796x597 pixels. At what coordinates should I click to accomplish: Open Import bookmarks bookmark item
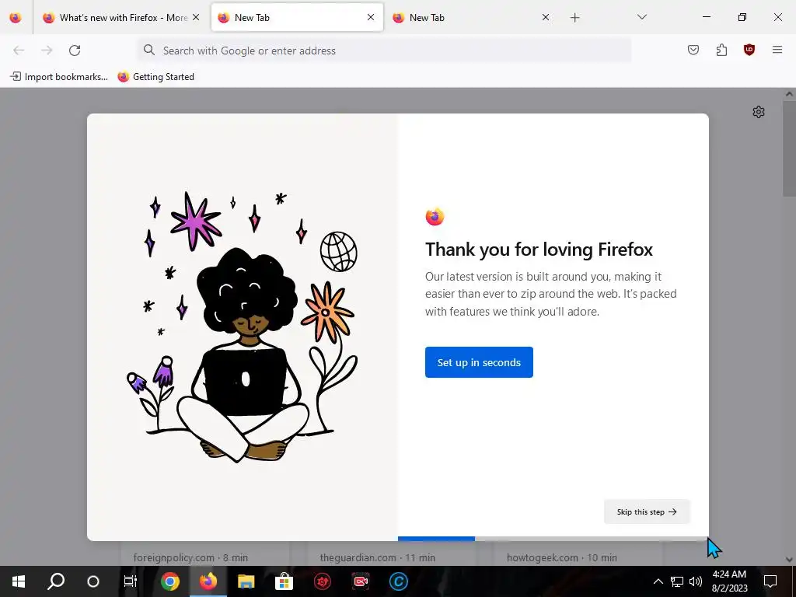coord(59,77)
